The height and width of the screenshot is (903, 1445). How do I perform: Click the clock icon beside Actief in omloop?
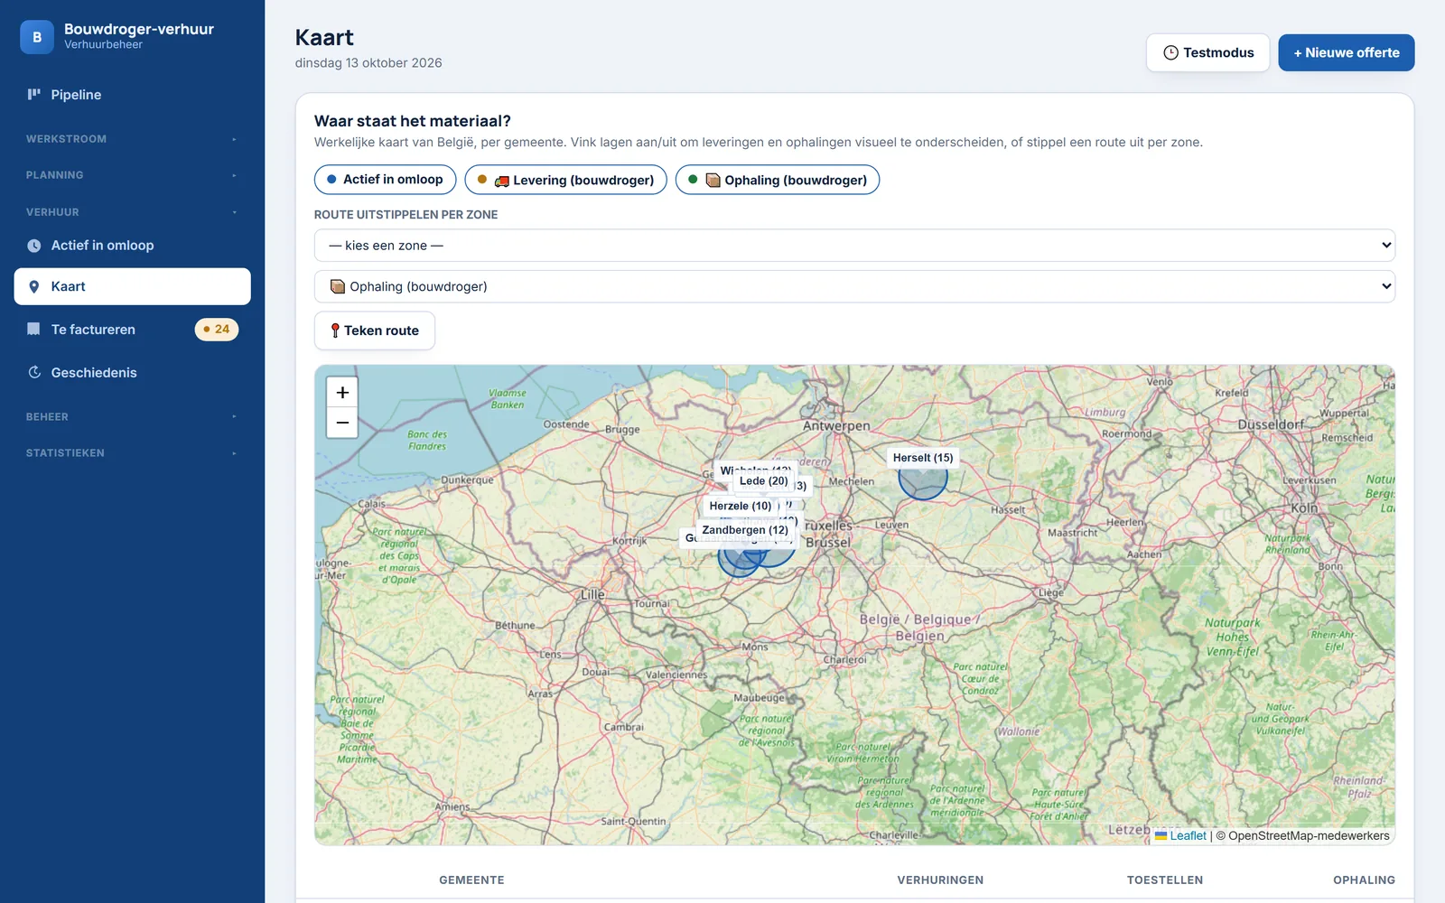(33, 246)
